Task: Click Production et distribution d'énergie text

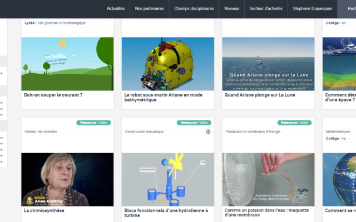Action: pyautogui.click(x=253, y=132)
